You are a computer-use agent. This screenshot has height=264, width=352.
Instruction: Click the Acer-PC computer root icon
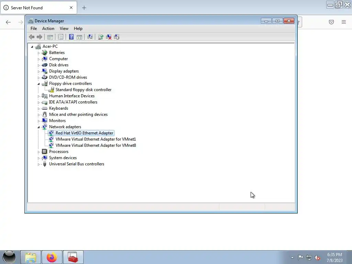[38, 46]
